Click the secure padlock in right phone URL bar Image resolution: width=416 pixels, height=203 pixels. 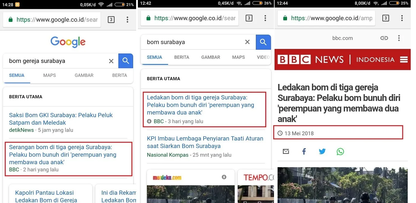(285, 18)
